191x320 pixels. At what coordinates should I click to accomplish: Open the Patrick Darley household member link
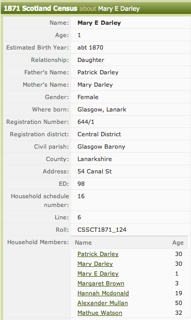click(x=98, y=254)
